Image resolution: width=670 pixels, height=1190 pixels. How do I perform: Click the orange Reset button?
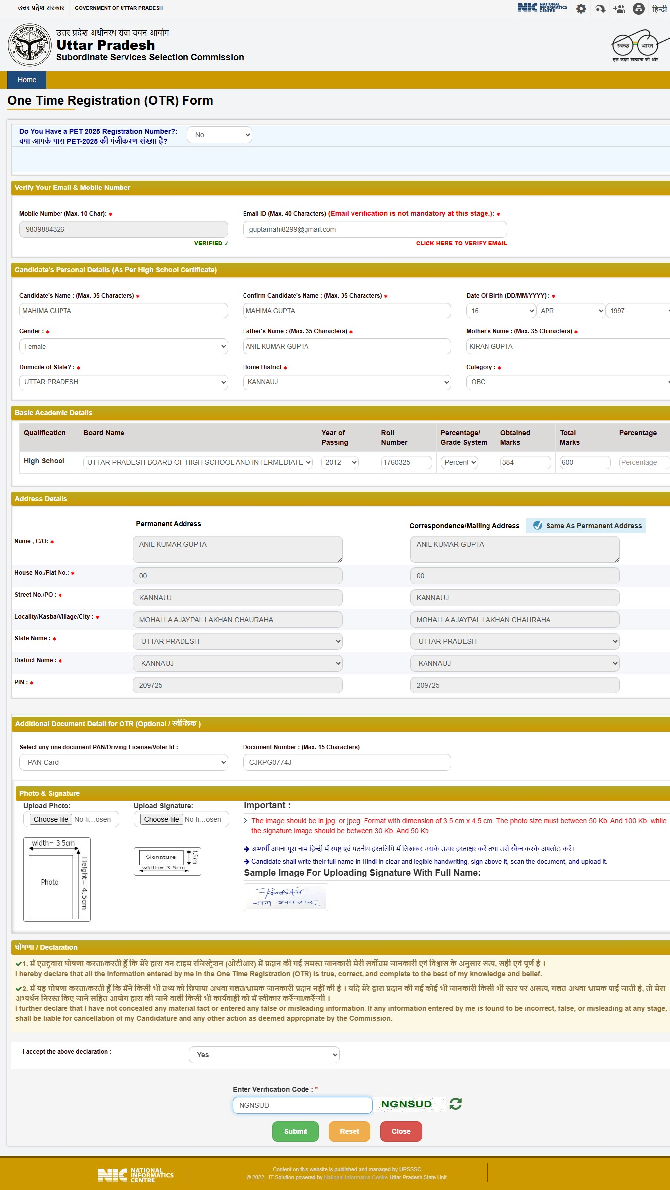coord(350,1131)
